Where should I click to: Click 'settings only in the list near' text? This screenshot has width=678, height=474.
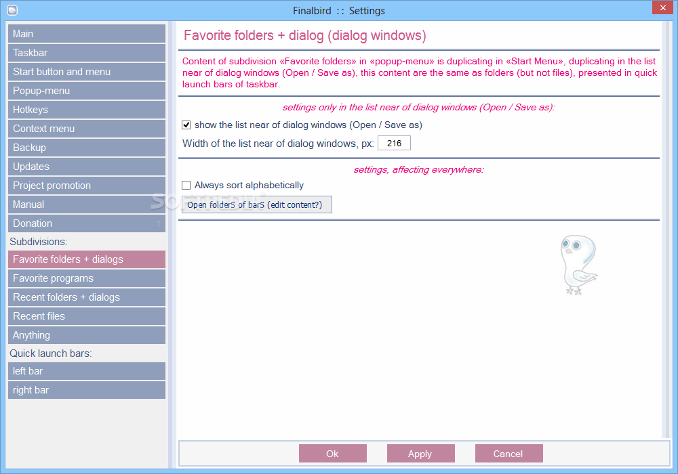coord(418,108)
